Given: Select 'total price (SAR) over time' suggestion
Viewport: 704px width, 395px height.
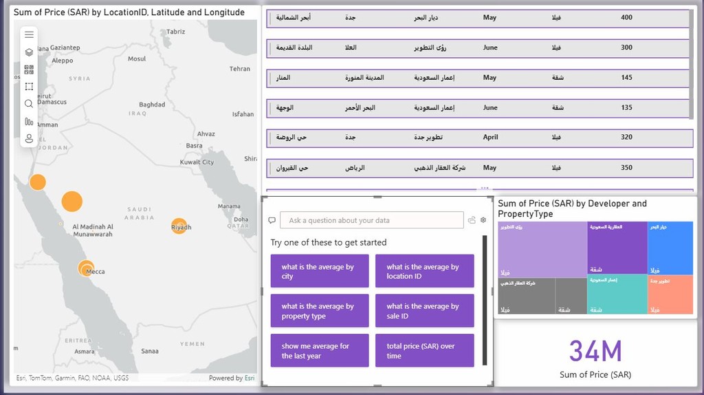Looking at the screenshot, I should [424, 351].
